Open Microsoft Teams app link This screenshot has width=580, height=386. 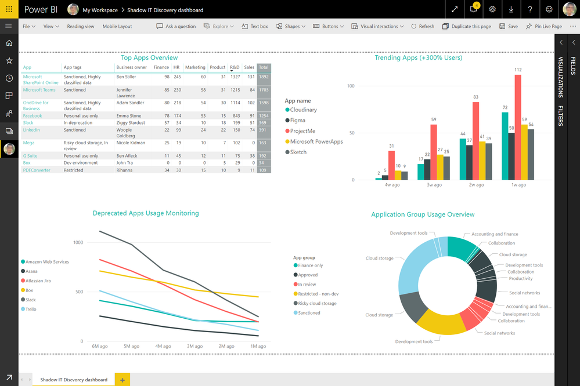pyautogui.click(x=39, y=90)
